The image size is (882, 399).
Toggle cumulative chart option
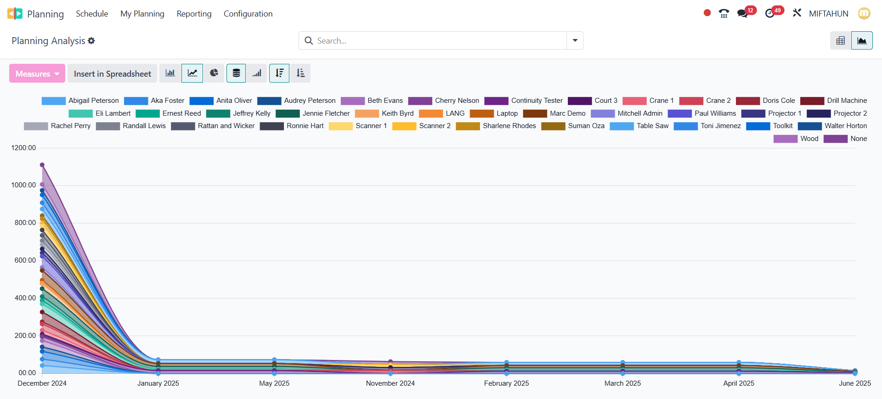[257, 73]
